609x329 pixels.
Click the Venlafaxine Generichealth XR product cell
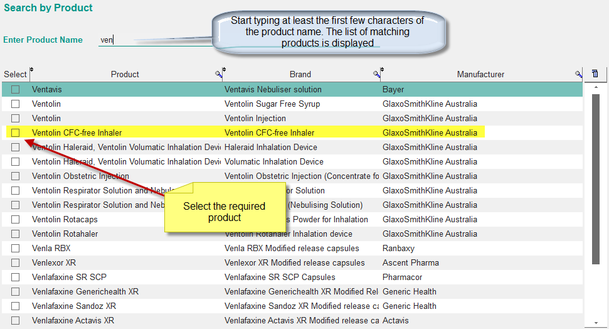(x=85, y=292)
